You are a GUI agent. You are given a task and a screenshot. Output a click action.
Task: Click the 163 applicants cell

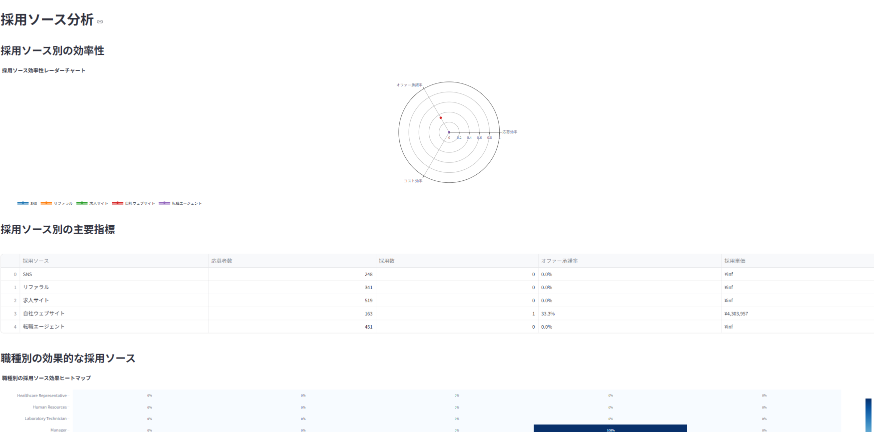click(x=292, y=314)
